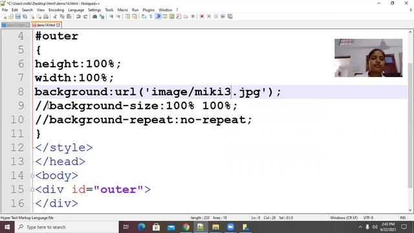Click the Paste toolbar icon
Viewport: 414px width, 233px height.
click(69, 16)
